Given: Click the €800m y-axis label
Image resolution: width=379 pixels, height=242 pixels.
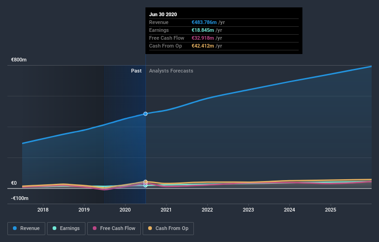Looking at the screenshot, I should coord(19,60).
